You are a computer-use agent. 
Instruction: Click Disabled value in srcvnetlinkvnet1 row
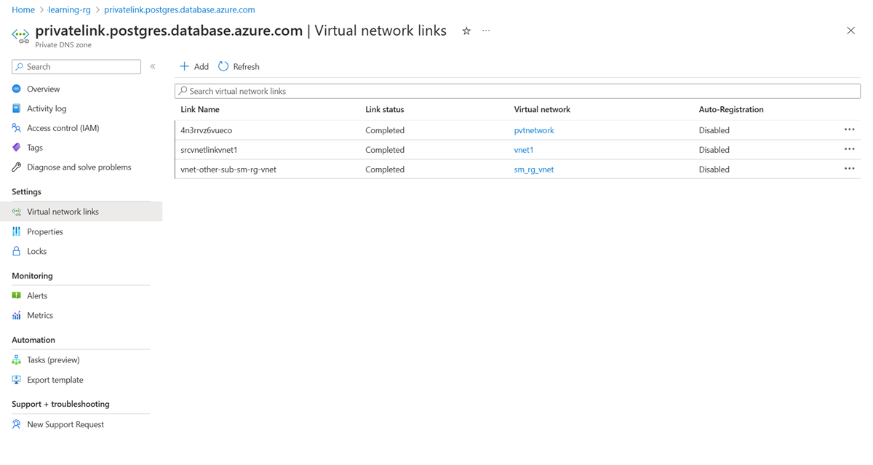point(714,150)
